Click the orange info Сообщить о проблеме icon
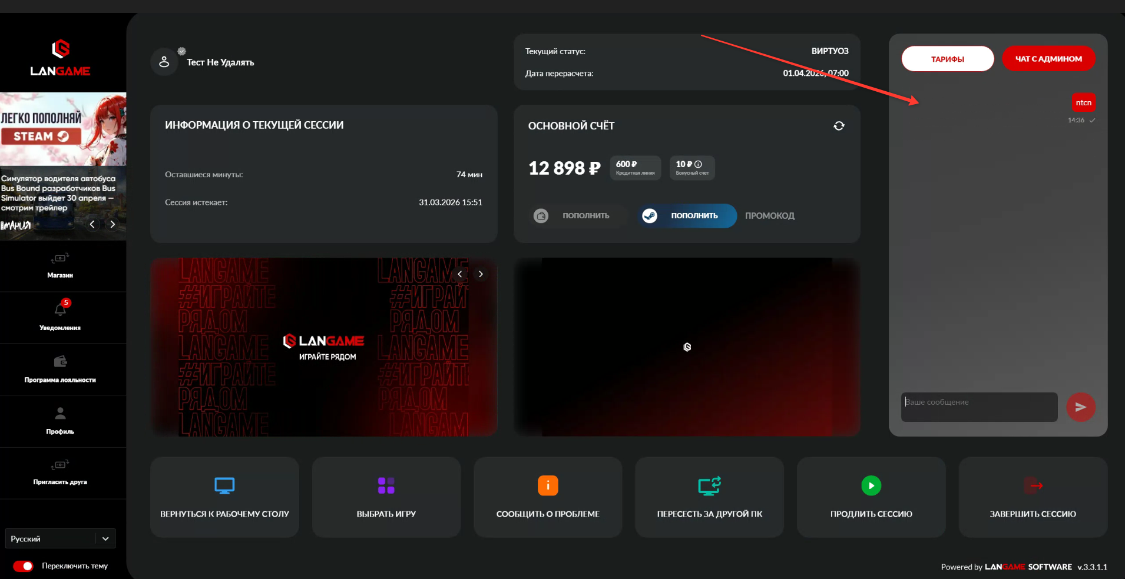This screenshot has height=579, width=1125. 548,485
